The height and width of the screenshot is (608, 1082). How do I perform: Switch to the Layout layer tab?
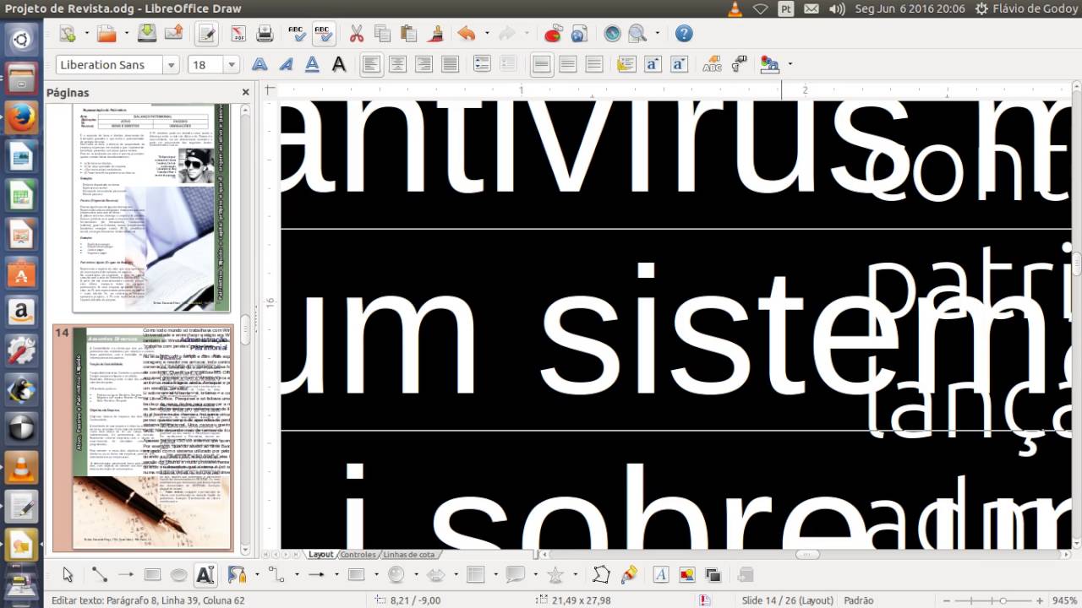pyautogui.click(x=320, y=555)
